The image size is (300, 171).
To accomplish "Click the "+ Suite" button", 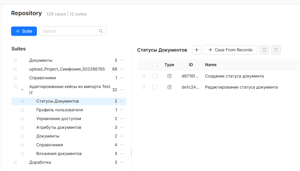I will coord(24,31).
